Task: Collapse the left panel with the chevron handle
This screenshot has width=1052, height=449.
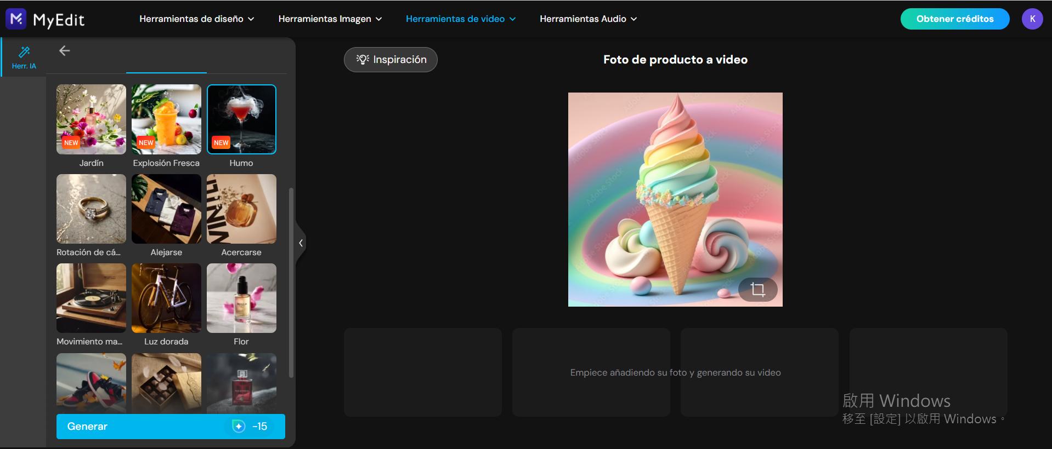Action: click(x=301, y=243)
